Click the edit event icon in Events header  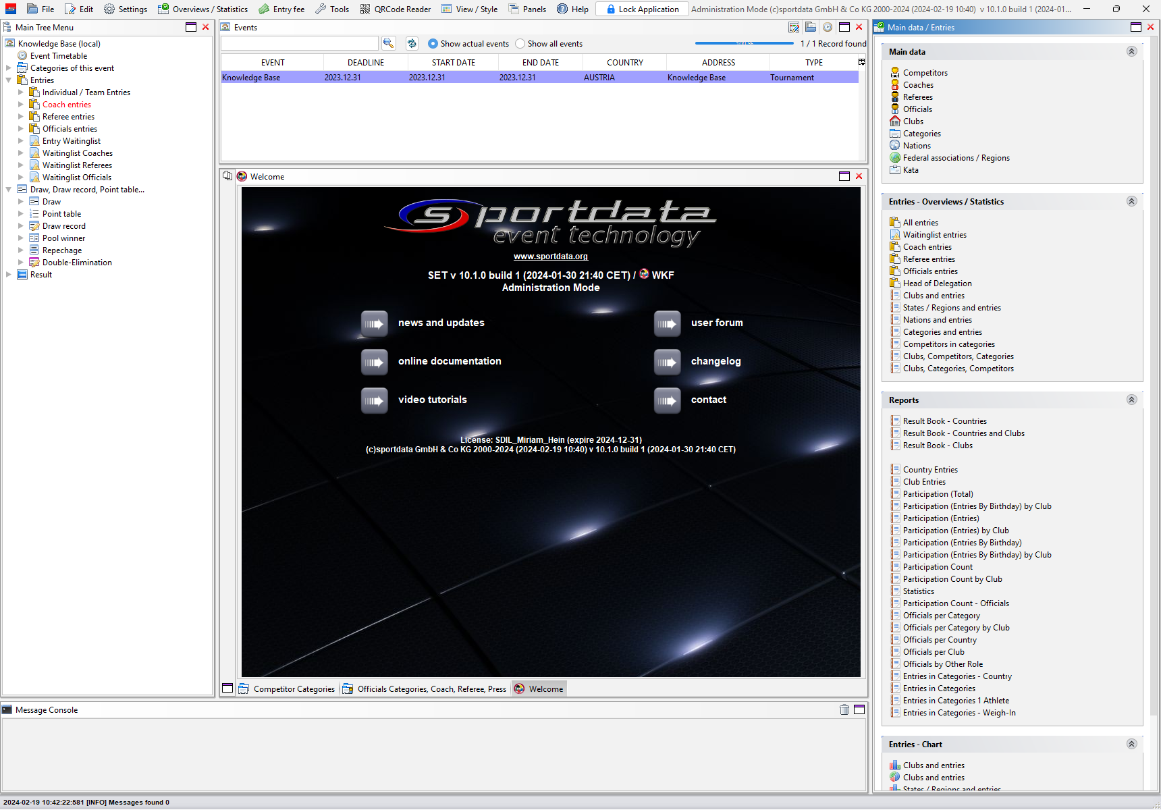(794, 27)
